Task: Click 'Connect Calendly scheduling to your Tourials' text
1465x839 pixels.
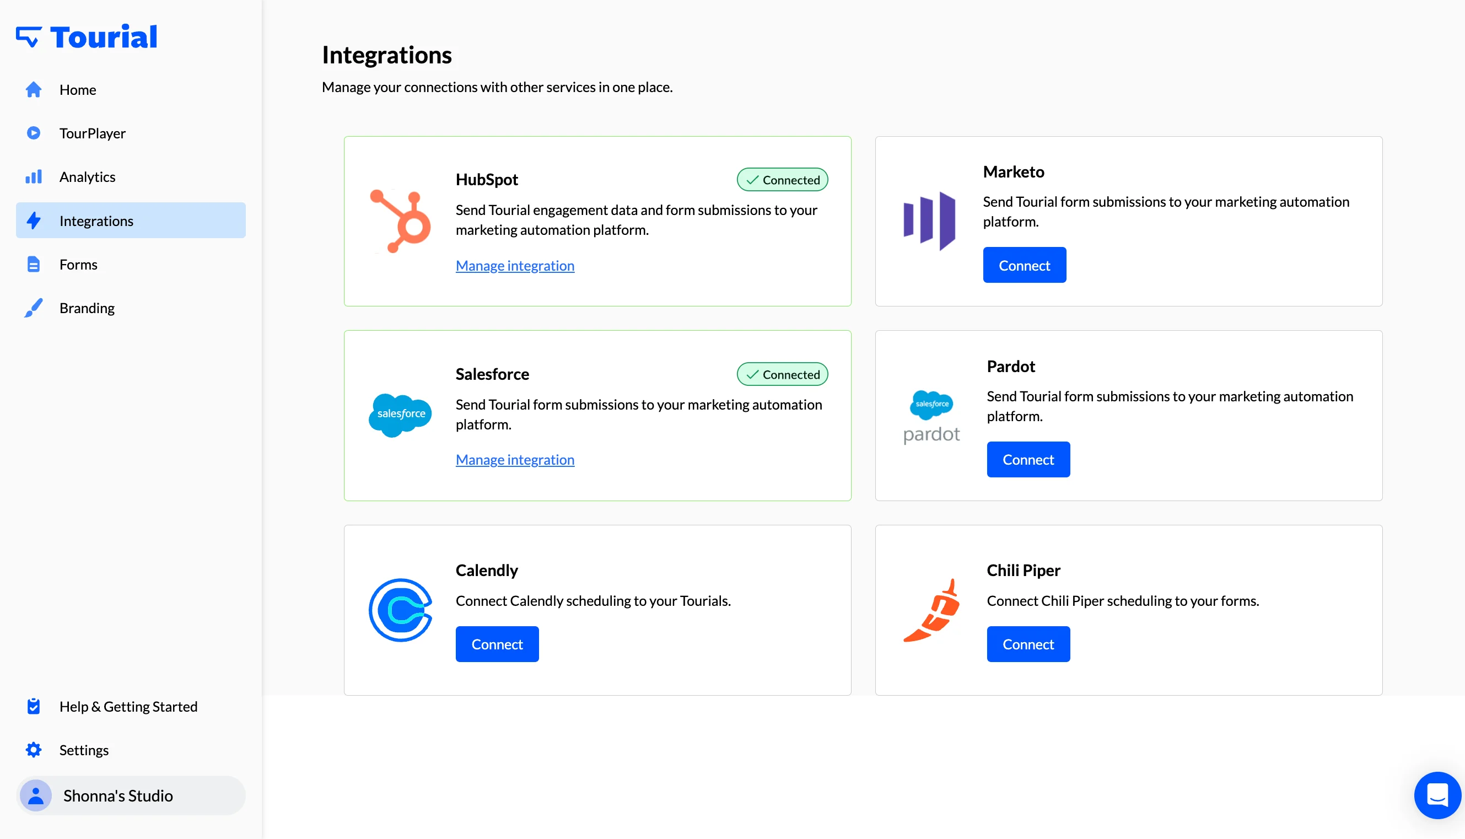Action: [x=594, y=601]
